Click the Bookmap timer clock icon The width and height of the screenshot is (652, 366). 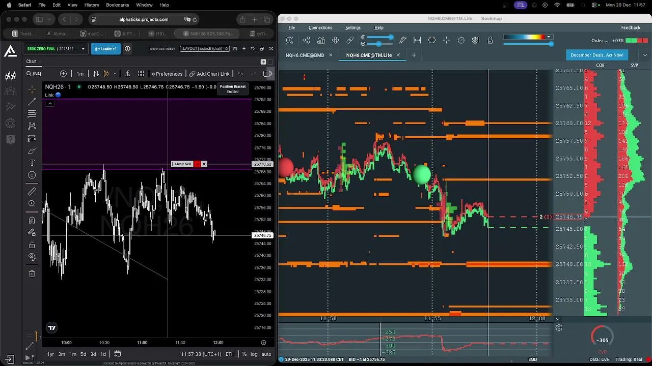(x=461, y=40)
